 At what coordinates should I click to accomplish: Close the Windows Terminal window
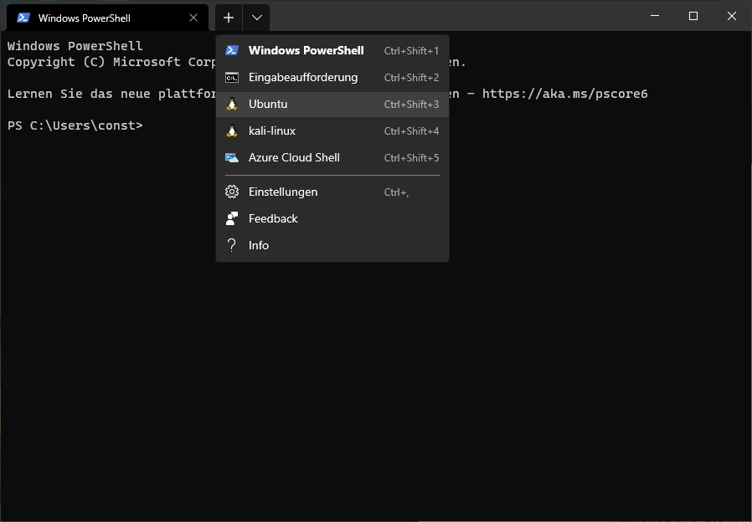coord(731,16)
